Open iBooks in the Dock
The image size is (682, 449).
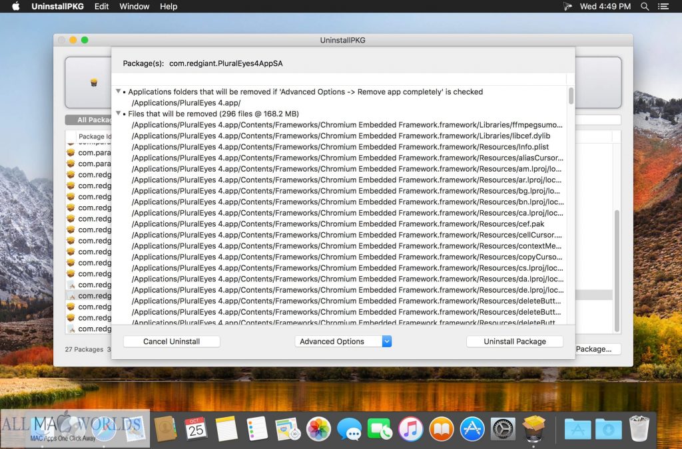[x=442, y=428]
